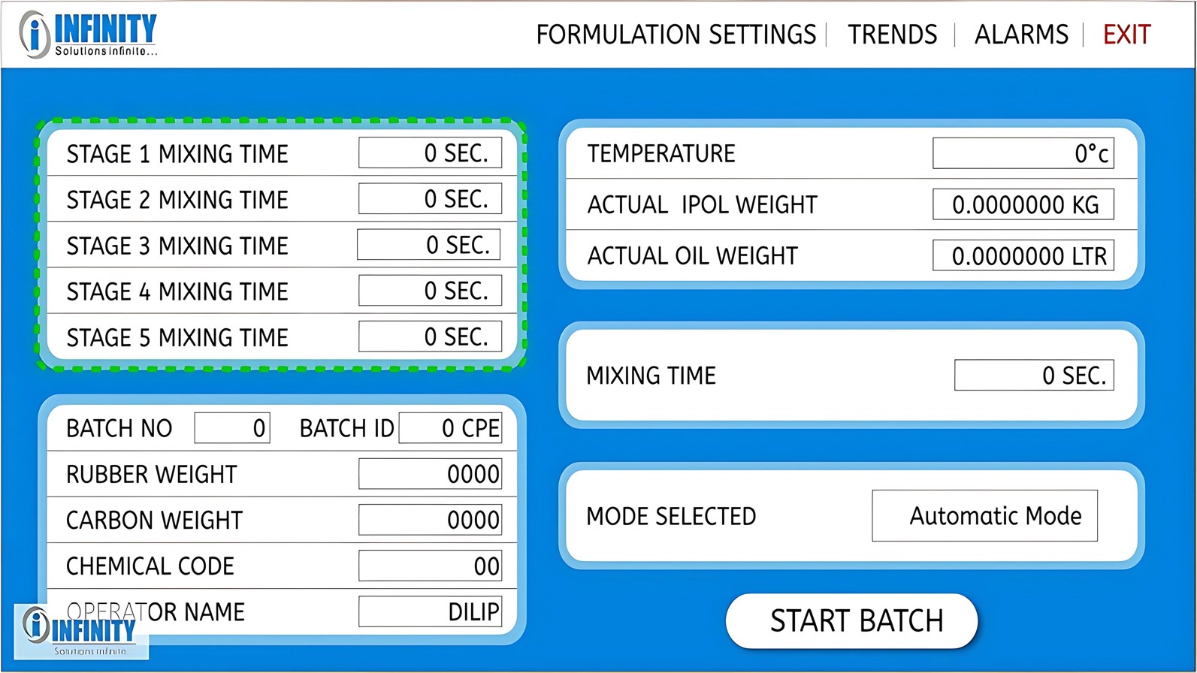1197x673 pixels.
Task: Click the Batch No field
Action: point(231,428)
